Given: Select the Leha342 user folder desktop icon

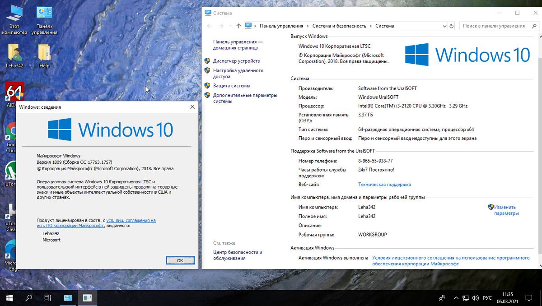Looking at the screenshot, I should 14,56.
